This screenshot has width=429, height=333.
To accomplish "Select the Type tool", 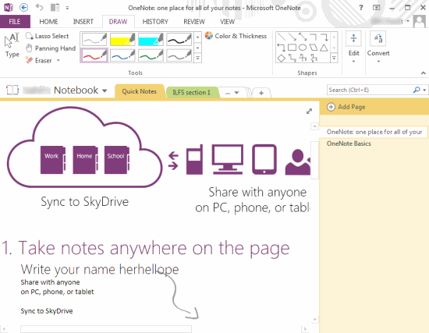I will tap(12, 45).
